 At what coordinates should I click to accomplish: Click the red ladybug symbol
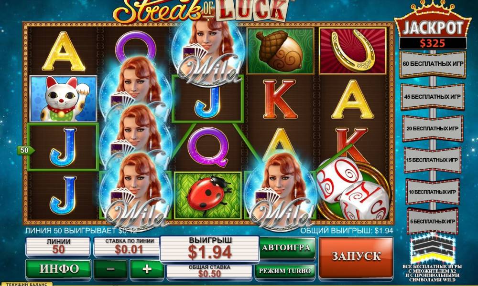coord(208,195)
